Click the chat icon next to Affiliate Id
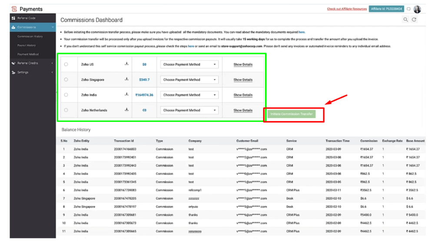 click(408, 9)
